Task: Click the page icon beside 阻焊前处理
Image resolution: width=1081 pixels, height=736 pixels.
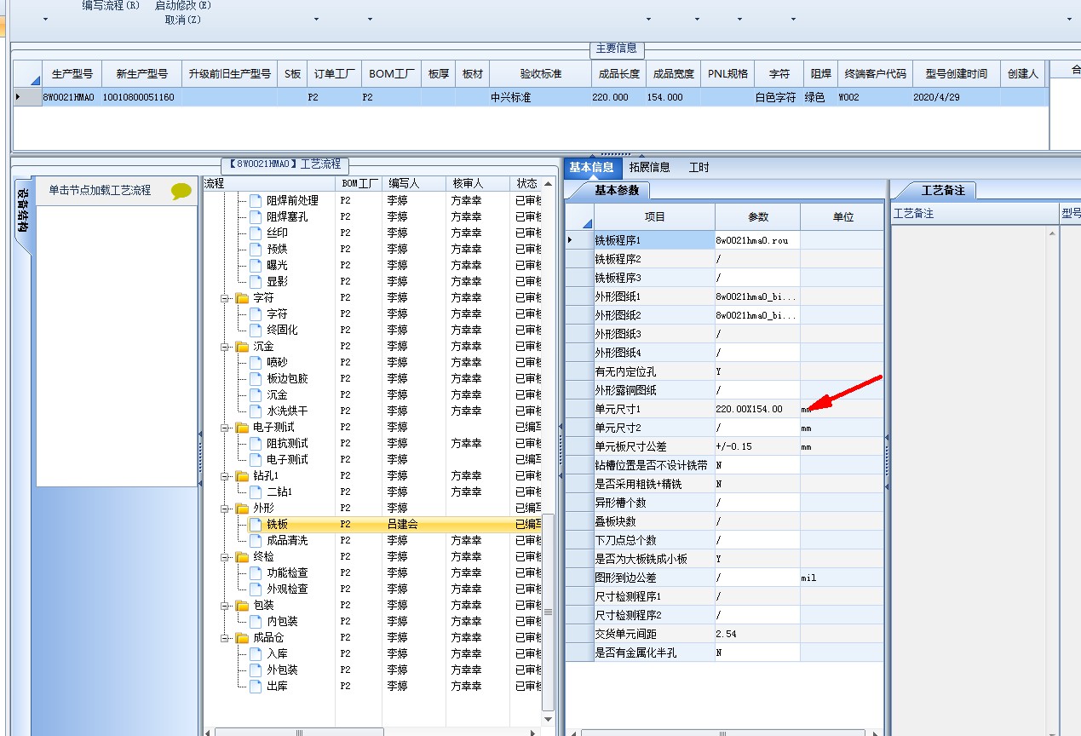Action: [x=256, y=200]
